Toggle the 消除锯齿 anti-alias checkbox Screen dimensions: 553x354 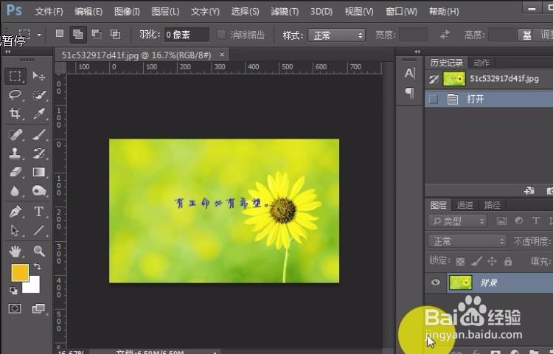tap(221, 35)
